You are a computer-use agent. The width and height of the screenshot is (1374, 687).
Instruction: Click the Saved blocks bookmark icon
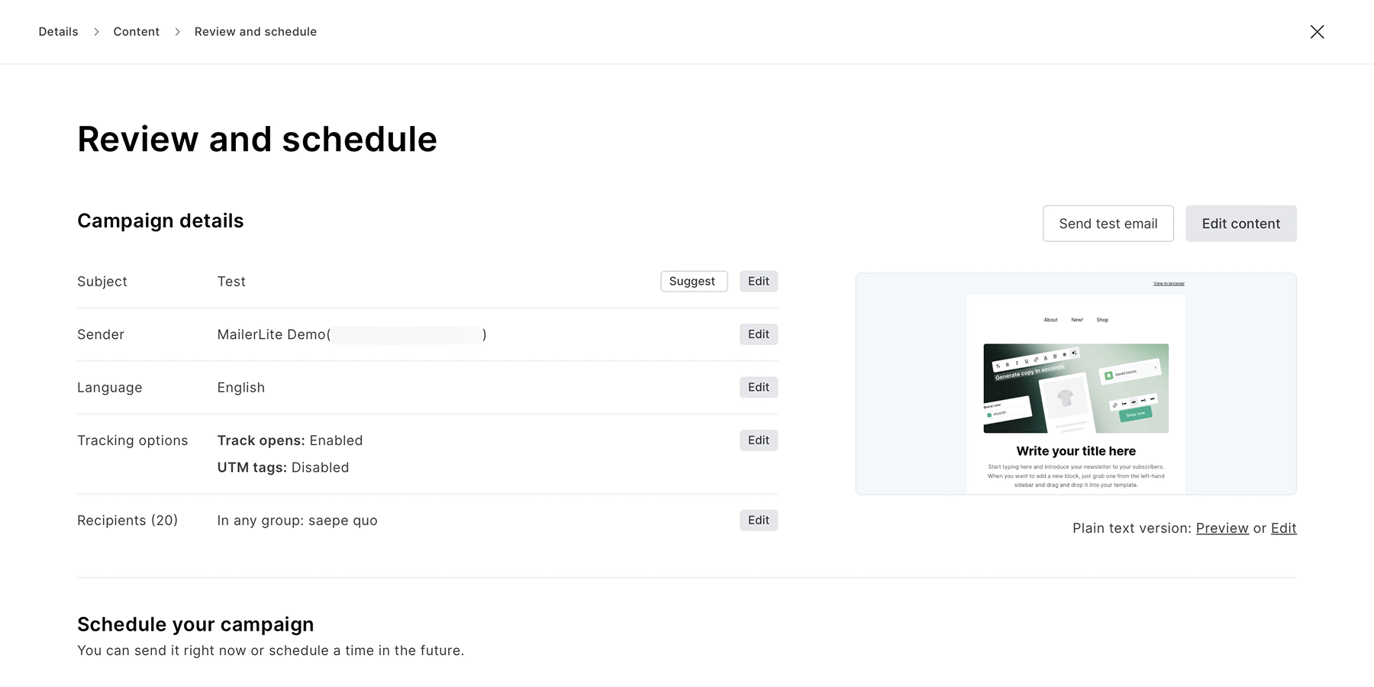click(1109, 376)
